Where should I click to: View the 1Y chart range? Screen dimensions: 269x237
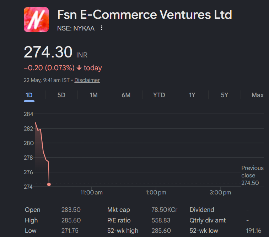click(192, 95)
